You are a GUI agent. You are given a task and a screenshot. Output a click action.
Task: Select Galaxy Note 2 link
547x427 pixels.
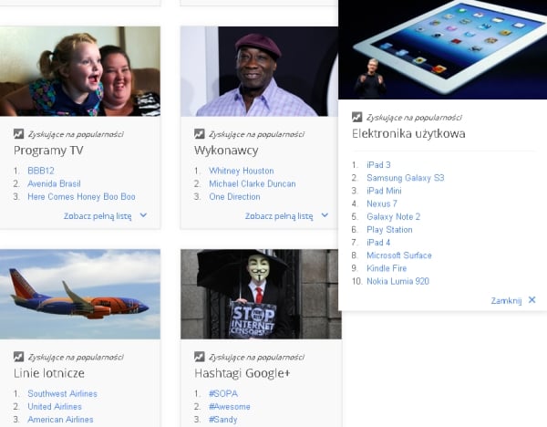[393, 216]
